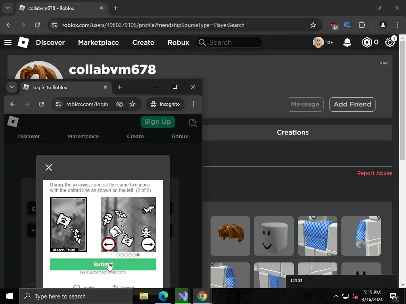The width and height of the screenshot is (406, 304).
Task: Click the Chrome icon in the taskbar
Action: click(x=202, y=296)
